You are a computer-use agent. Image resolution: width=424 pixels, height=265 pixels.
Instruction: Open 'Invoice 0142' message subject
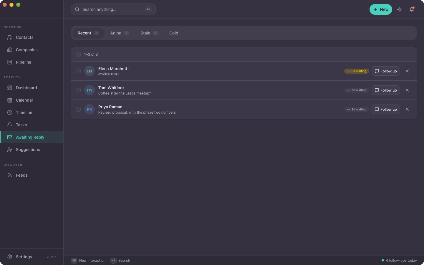pyautogui.click(x=109, y=74)
